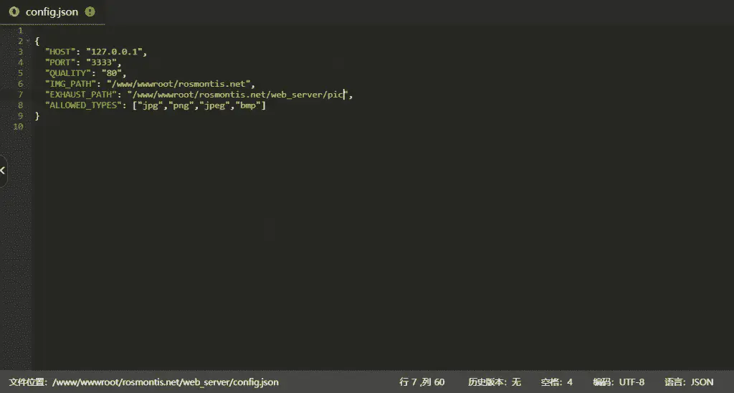Click the file location path in status bar

143,382
